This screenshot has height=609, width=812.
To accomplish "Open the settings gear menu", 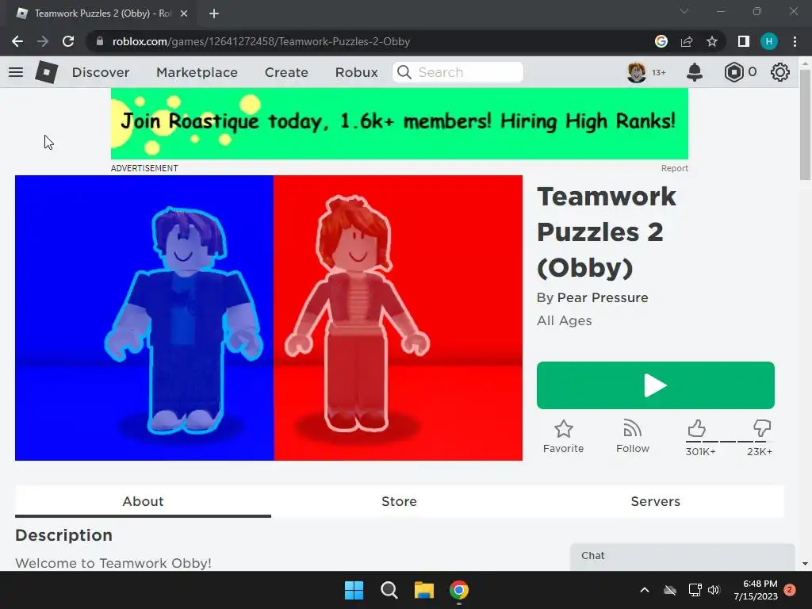I will (780, 72).
